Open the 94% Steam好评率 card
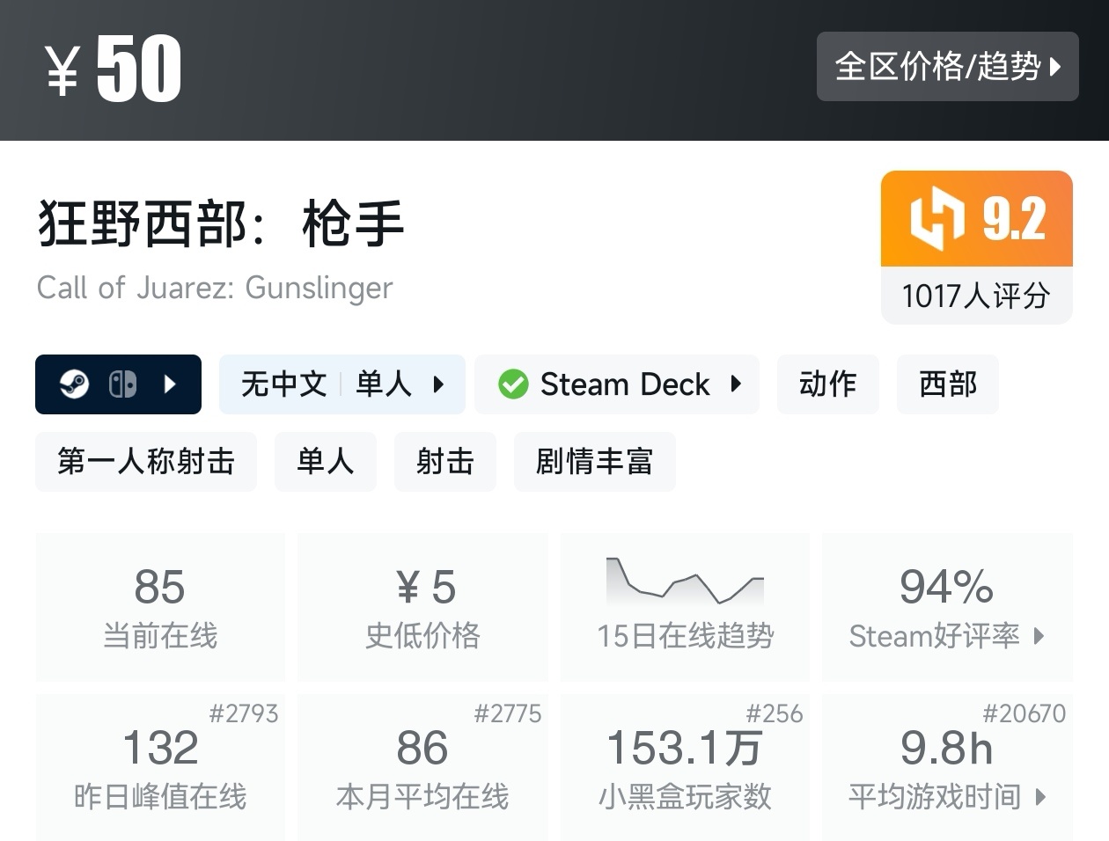 [947, 607]
